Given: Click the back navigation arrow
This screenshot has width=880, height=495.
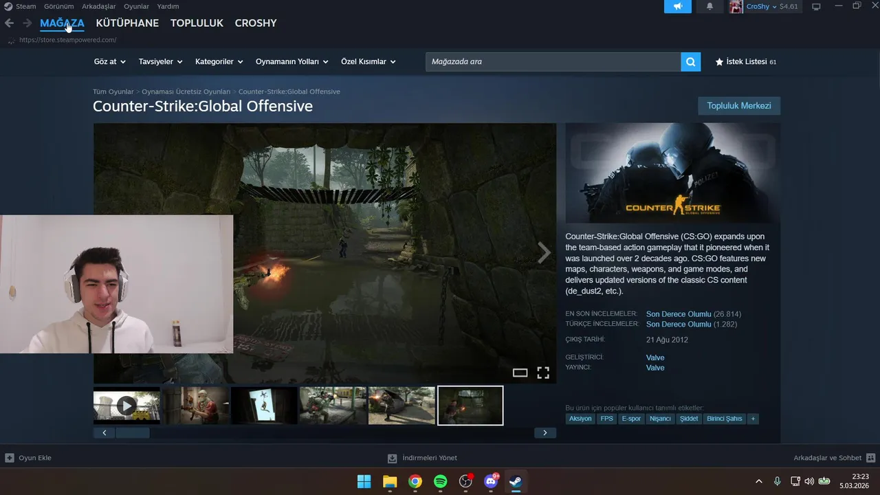Looking at the screenshot, I should 9,23.
